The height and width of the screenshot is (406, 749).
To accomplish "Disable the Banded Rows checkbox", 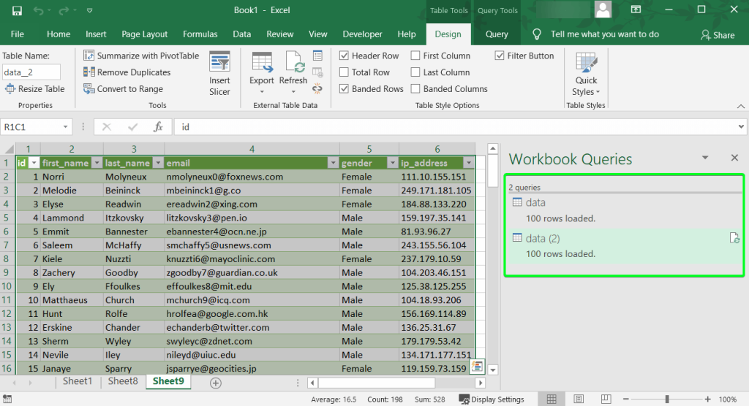I will pyautogui.click(x=344, y=89).
